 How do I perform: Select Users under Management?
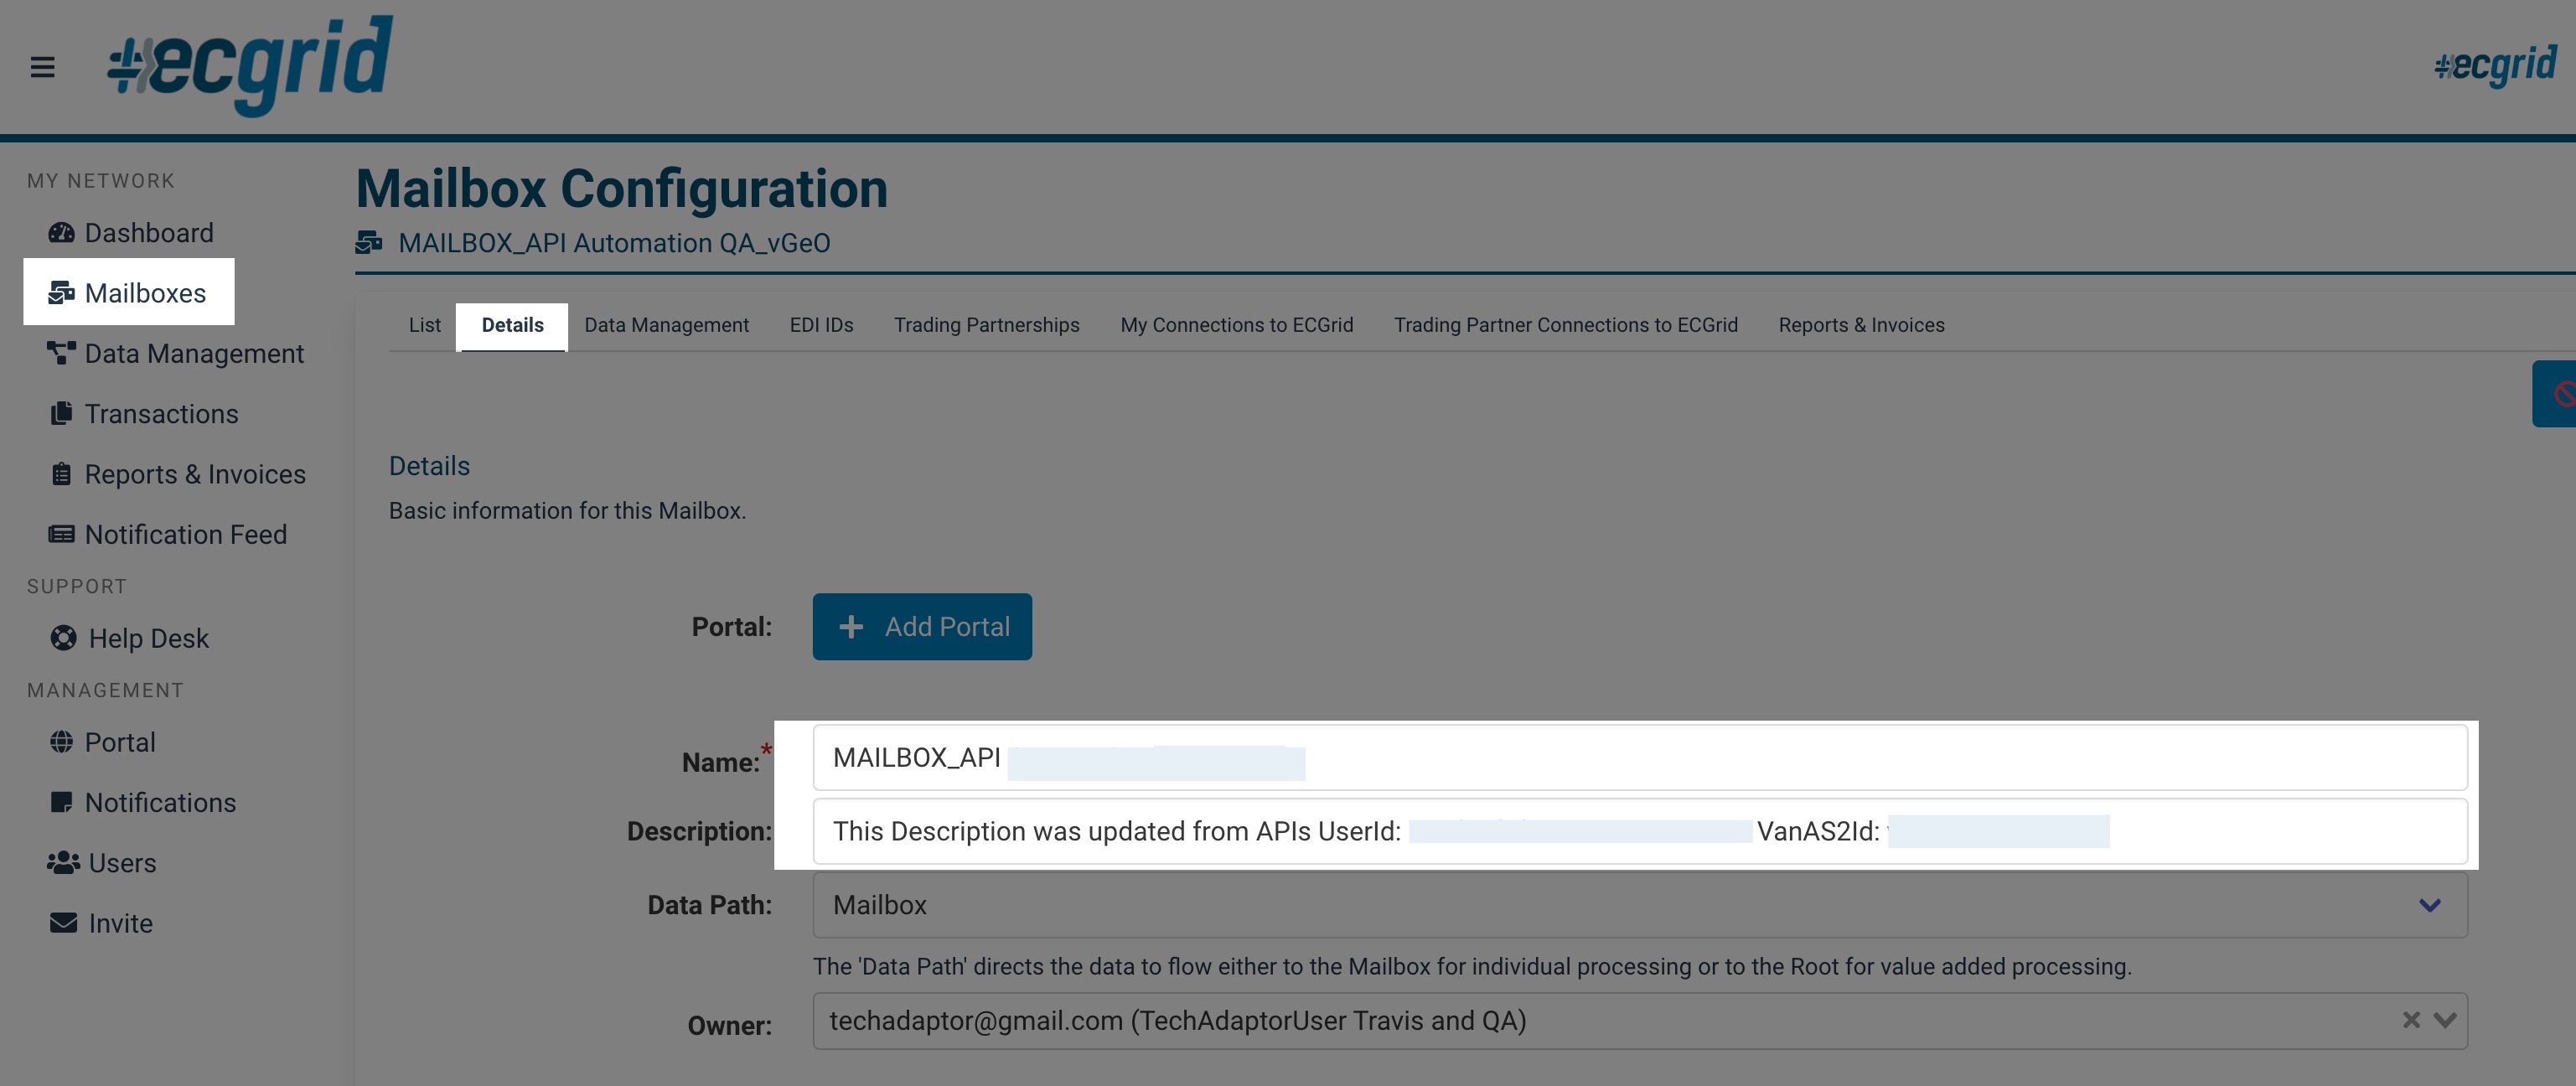point(121,862)
